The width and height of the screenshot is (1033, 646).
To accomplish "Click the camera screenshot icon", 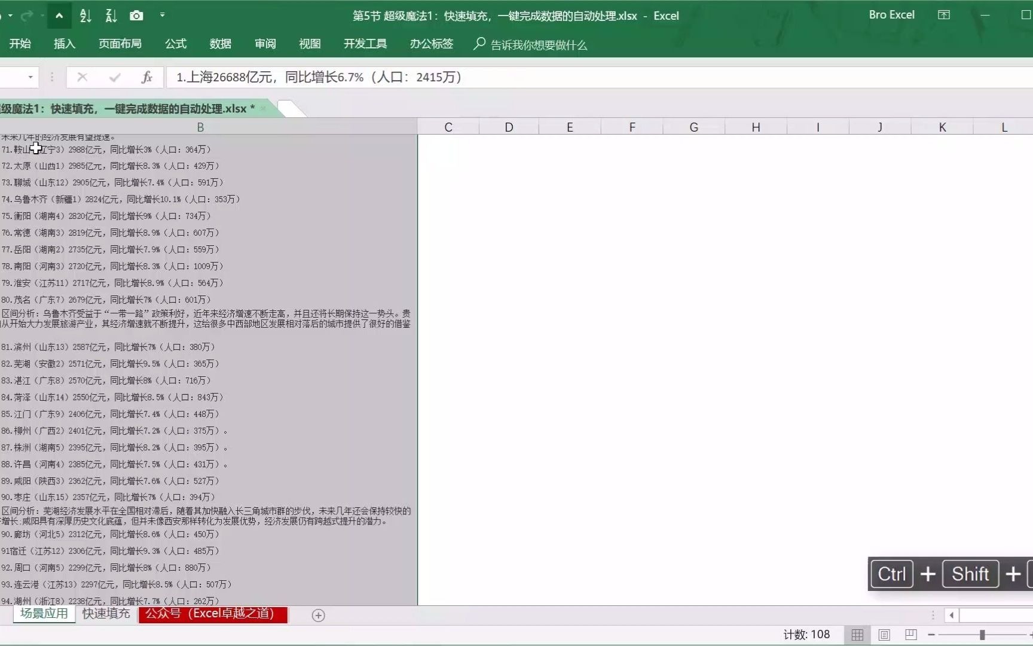I will [x=136, y=16].
